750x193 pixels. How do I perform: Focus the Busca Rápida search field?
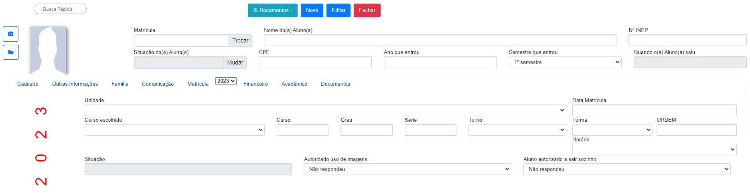tap(60, 9)
